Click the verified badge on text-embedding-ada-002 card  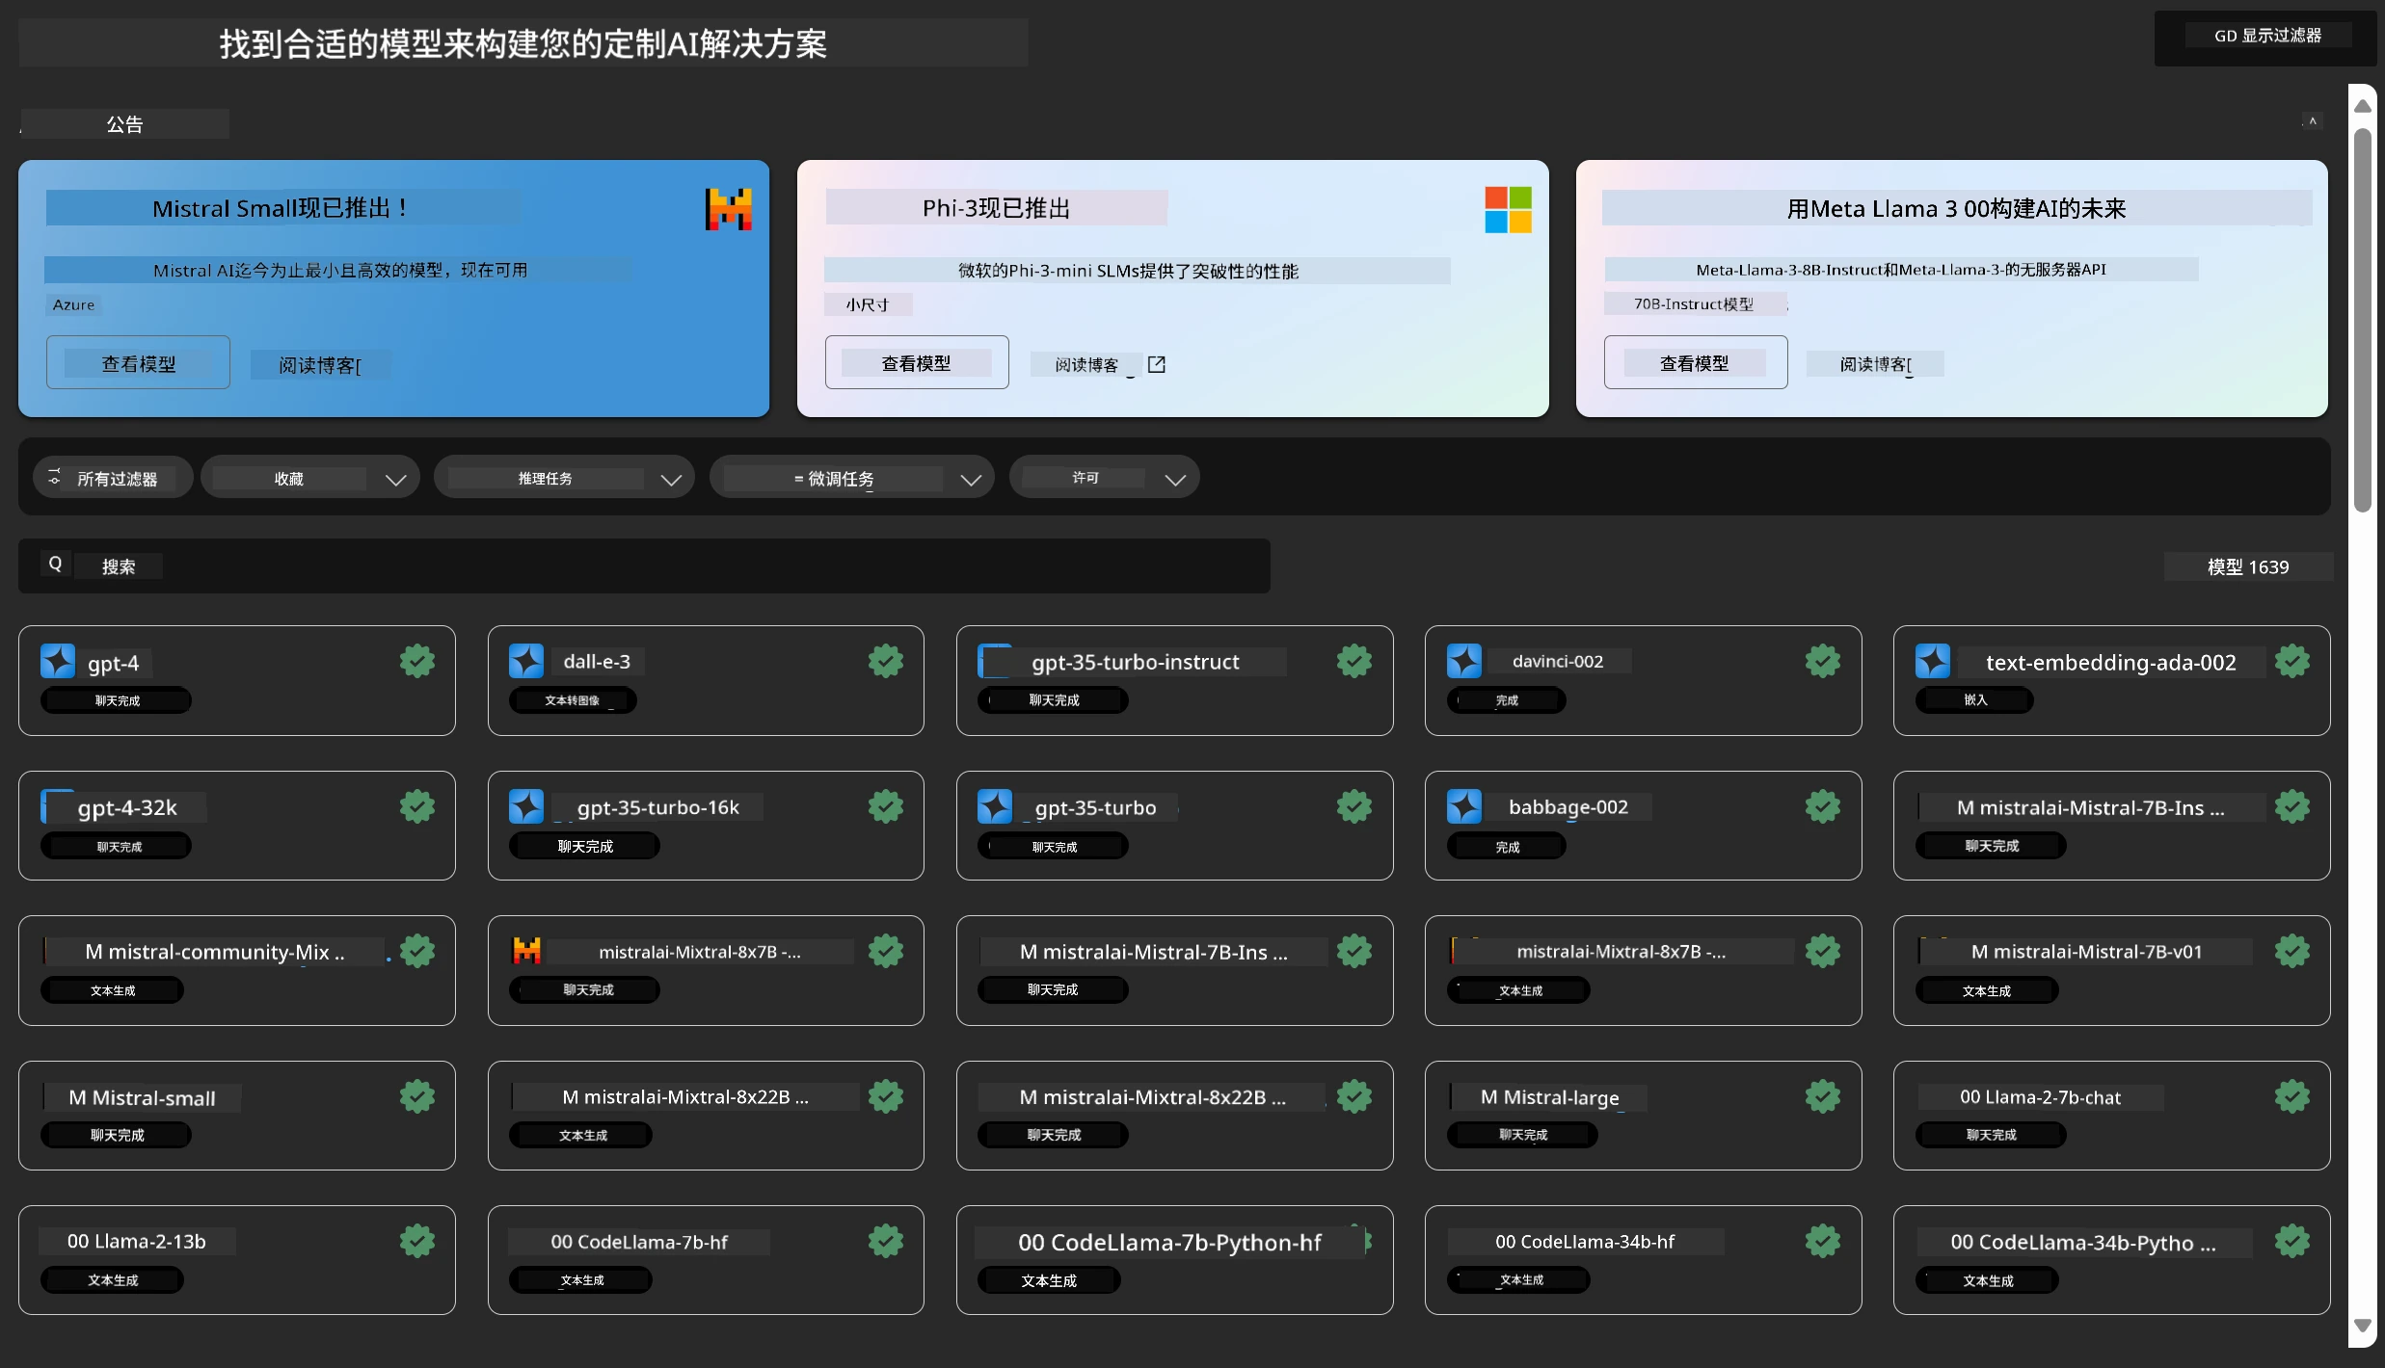(x=2292, y=661)
